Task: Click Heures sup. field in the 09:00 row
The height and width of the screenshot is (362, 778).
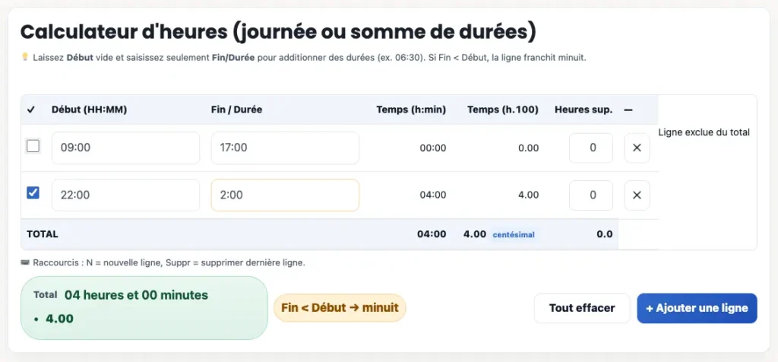Action: tap(591, 148)
